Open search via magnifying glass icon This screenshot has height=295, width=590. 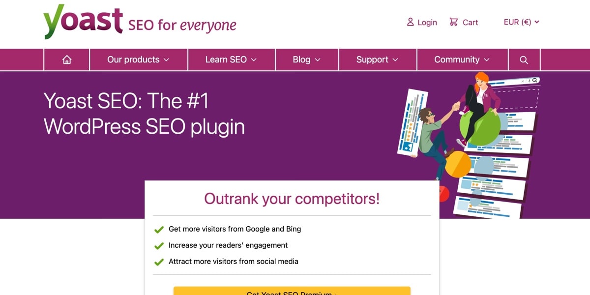coord(524,60)
